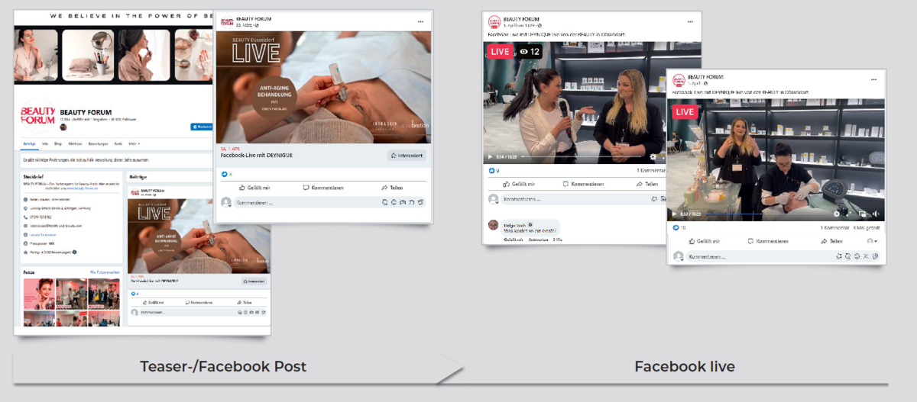Open the three-dots menu of the large teaser post

pos(420,21)
